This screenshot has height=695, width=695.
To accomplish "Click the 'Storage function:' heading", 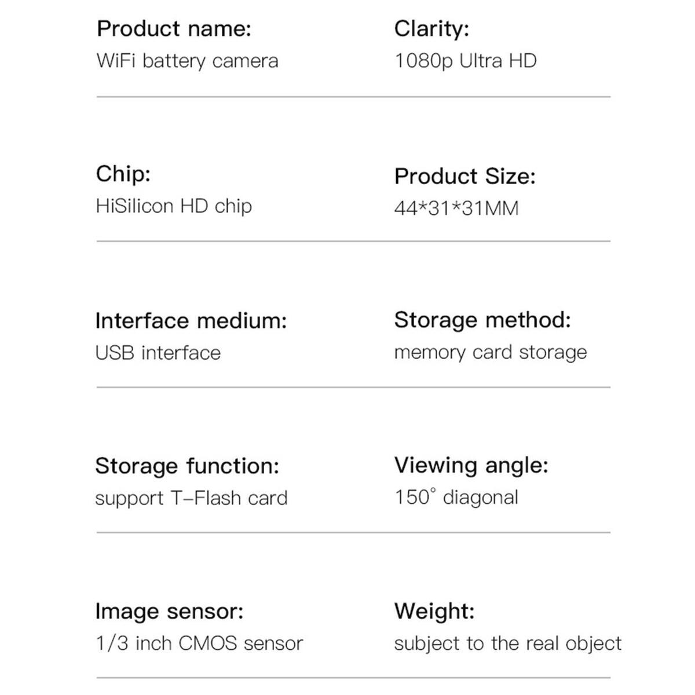I will [x=187, y=466].
